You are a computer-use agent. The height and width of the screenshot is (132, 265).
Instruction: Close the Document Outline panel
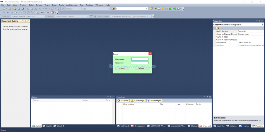click(28, 21)
